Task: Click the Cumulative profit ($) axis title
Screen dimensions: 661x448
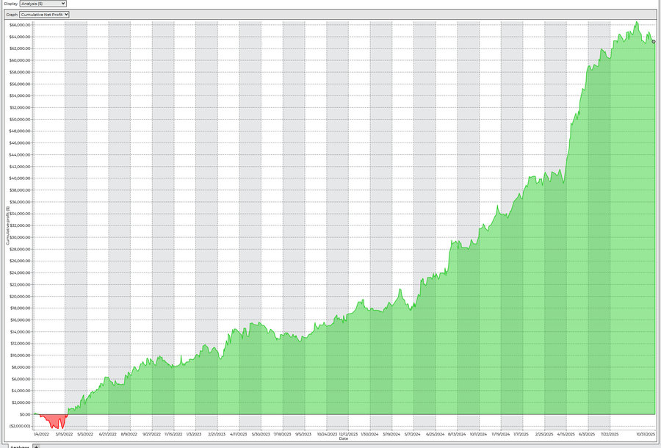Action: click(7, 226)
